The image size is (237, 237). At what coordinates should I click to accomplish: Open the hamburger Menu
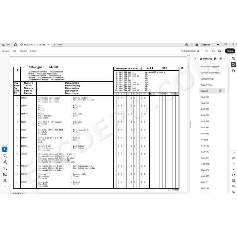coord(6,45)
